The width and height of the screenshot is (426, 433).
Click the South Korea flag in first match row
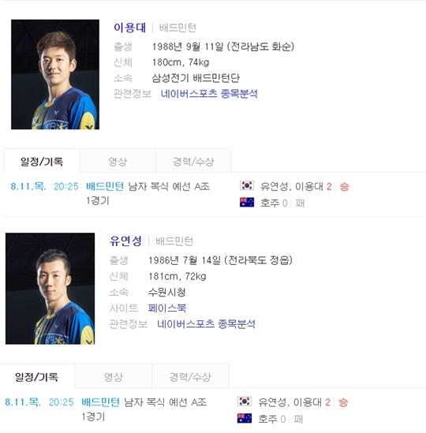click(247, 185)
